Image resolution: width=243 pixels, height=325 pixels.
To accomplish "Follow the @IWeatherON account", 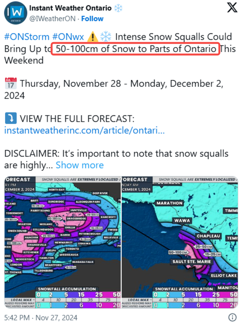I will tap(92, 19).
